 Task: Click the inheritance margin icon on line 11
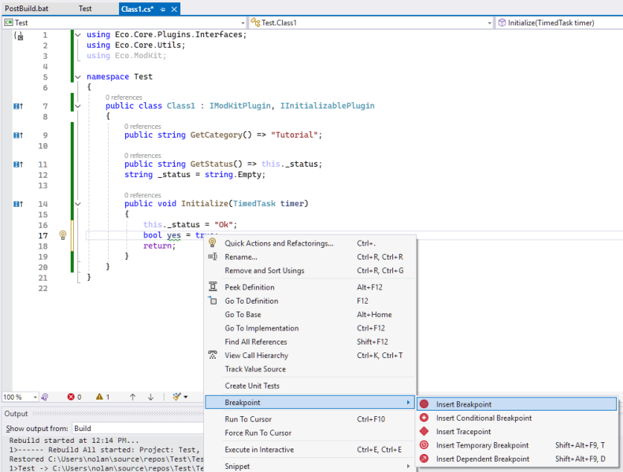pos(18,164)
